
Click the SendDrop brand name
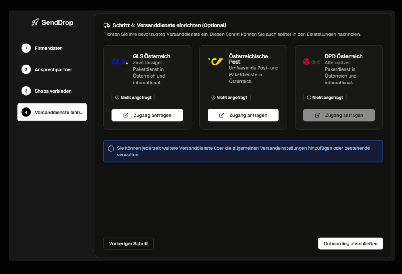(x=57, y=22)
